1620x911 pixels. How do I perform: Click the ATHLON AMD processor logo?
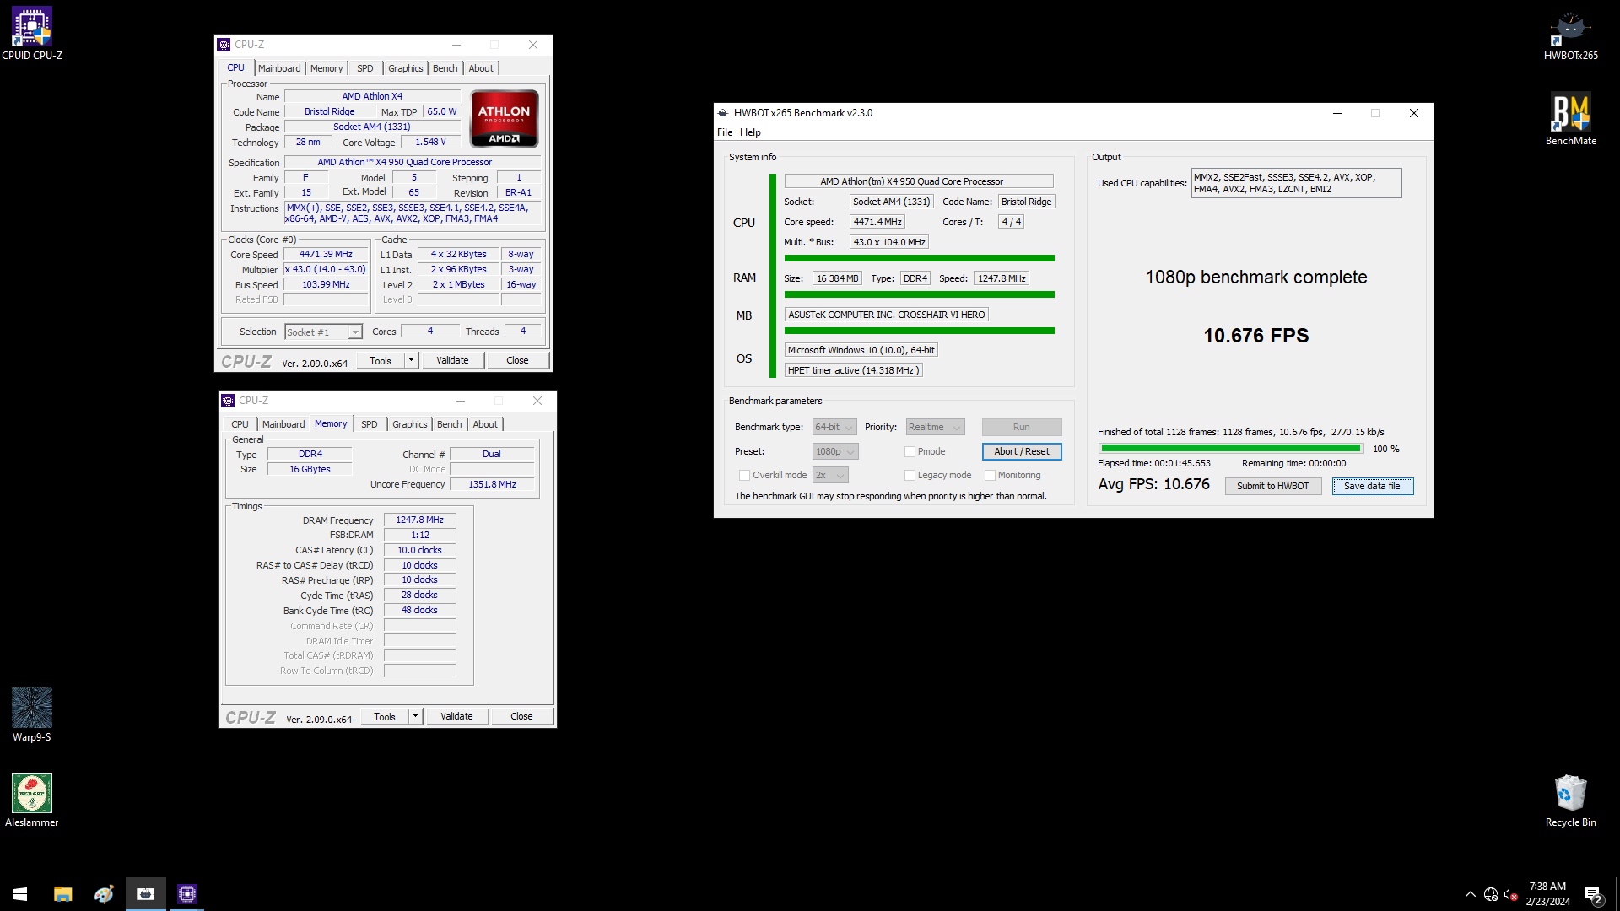(504, 119)
